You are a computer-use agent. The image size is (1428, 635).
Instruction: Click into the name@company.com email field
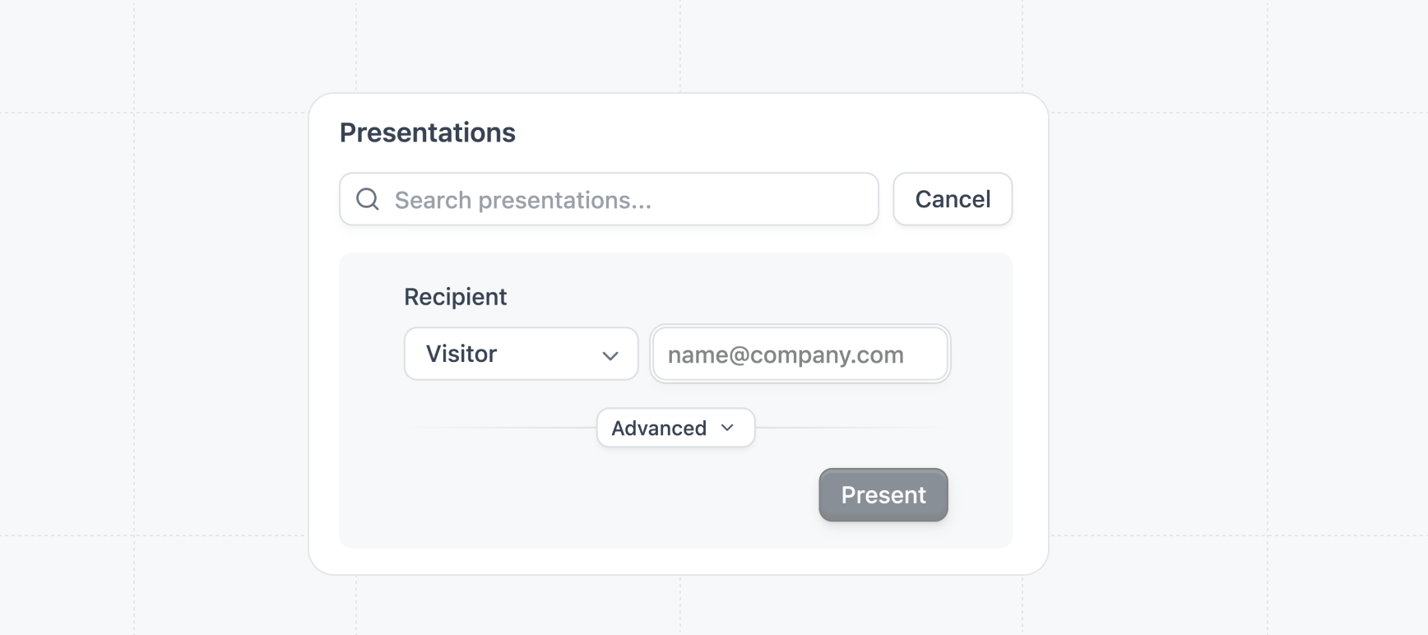(800, 355)
